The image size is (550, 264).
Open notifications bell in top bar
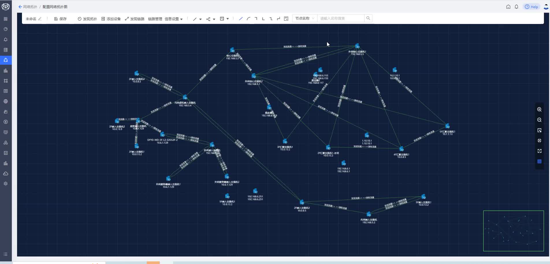(x=516, y=7)
